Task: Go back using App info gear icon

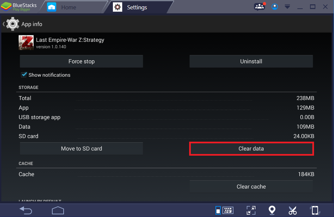Action: click(12, 24)
